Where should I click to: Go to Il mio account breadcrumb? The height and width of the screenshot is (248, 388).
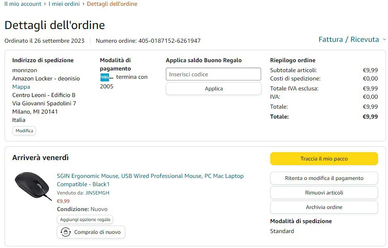click(23, 4)
